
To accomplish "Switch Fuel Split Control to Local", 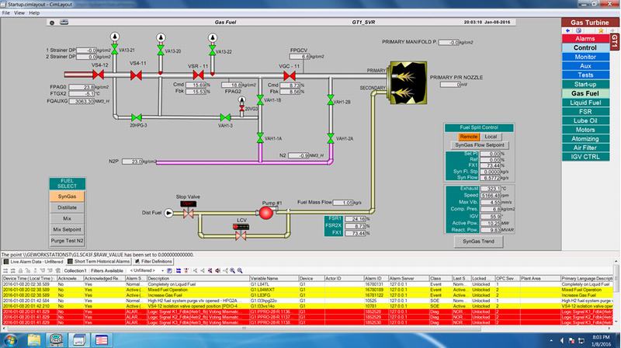I will click(x=491, y=137).
